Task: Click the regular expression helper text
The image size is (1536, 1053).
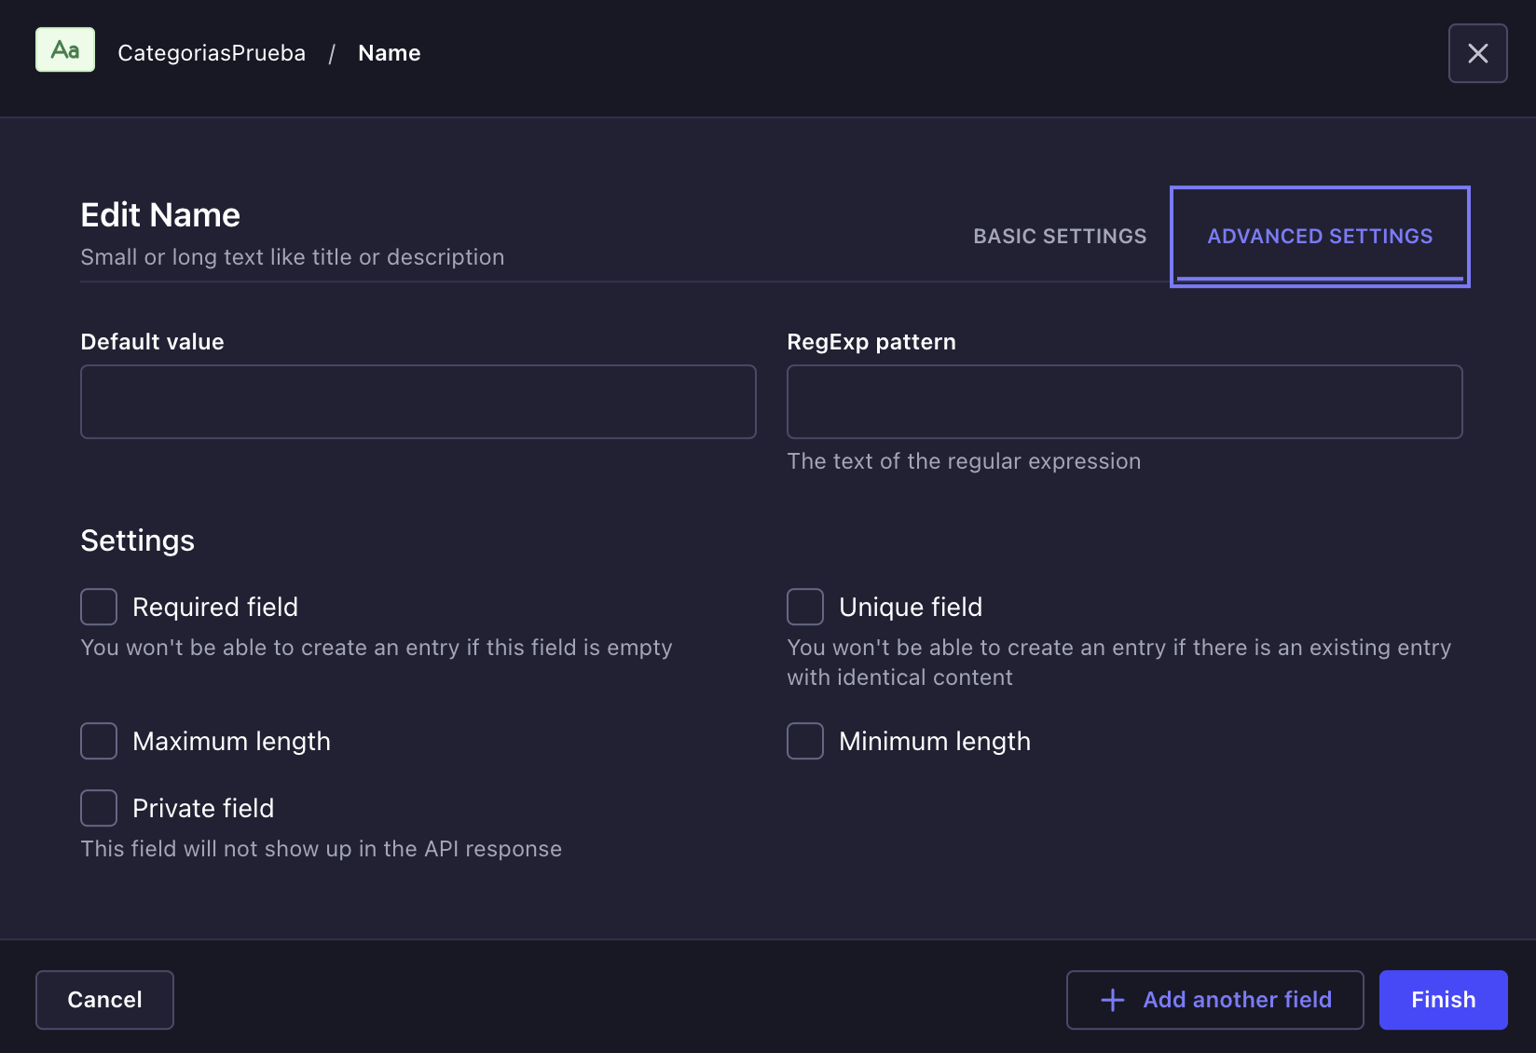Action: click(964, 461)
